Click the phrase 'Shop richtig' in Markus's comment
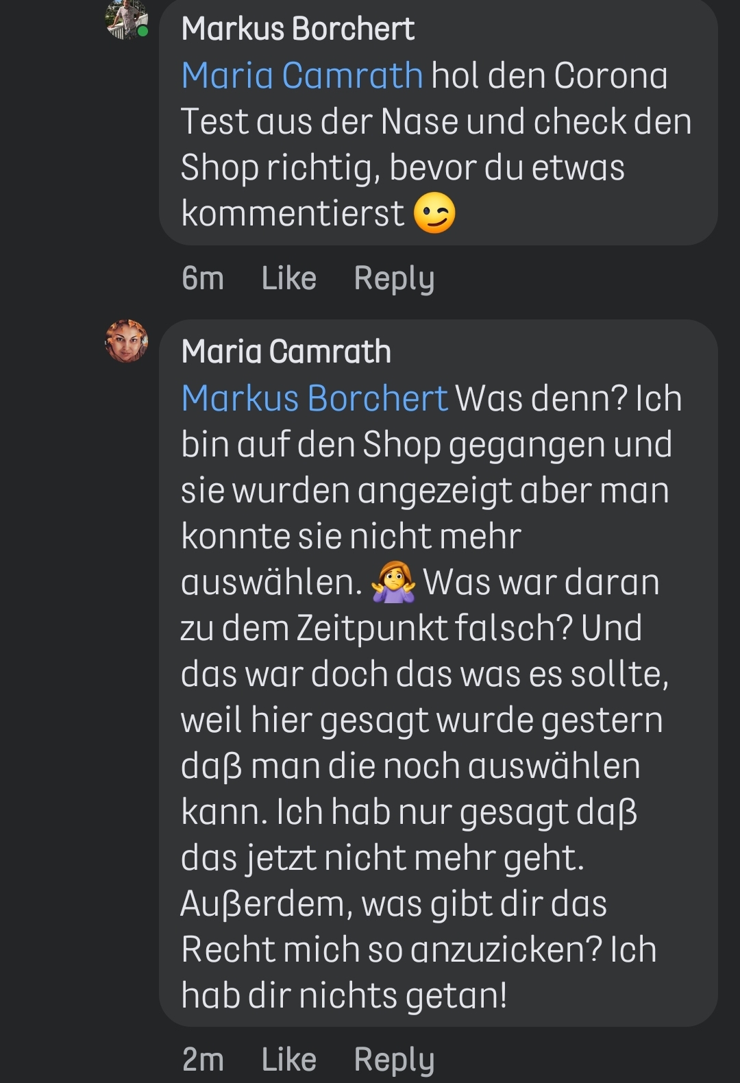Image resolution: width=740 pixels, height=1083 pixels. tap(279, 167)
